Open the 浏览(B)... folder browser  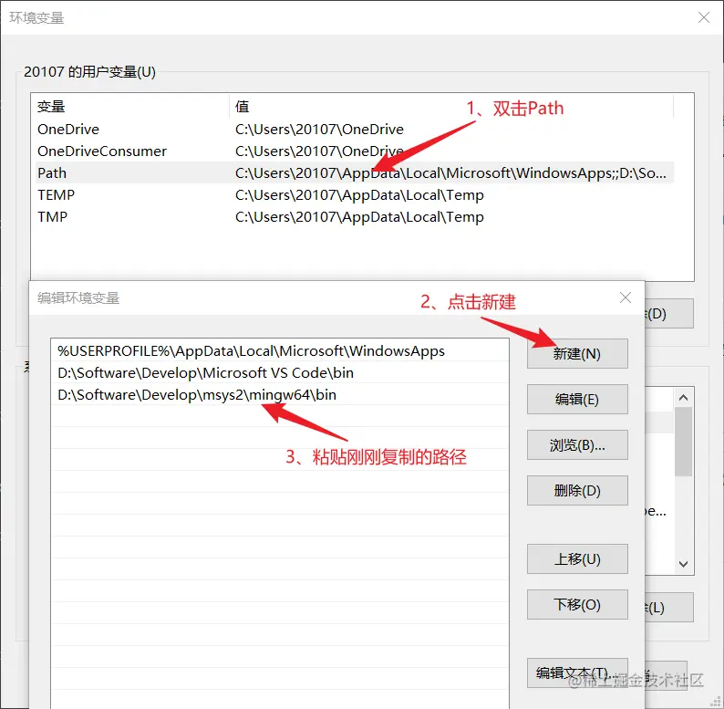pos(577,444)
